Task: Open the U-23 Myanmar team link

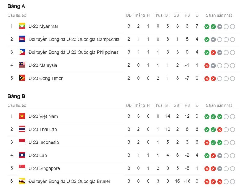Action: pos(43,26)
